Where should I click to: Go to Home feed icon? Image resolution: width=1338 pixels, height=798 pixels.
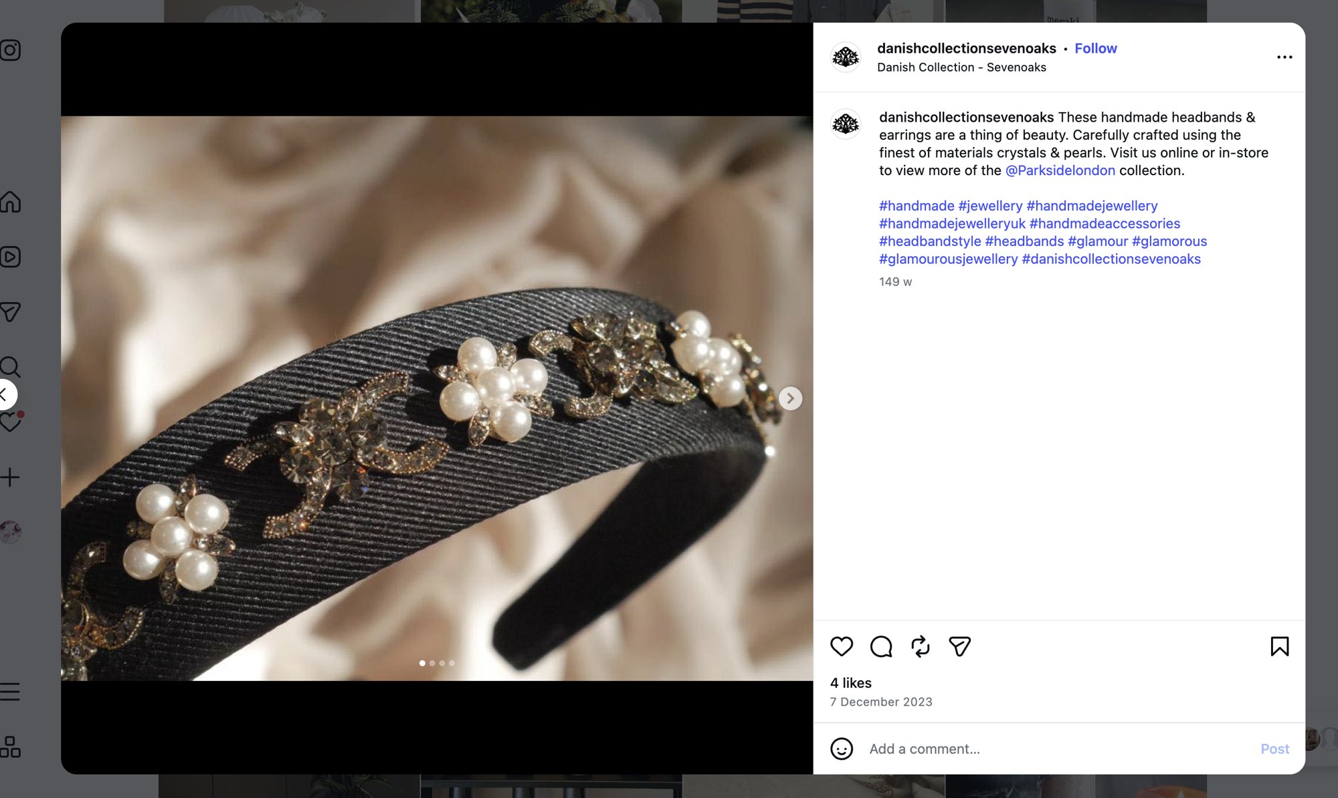[x=10, y=202]
